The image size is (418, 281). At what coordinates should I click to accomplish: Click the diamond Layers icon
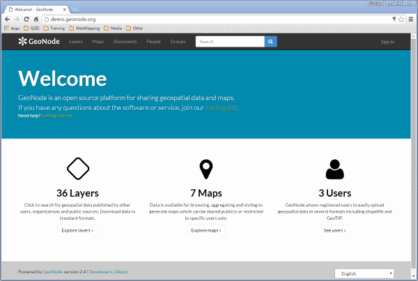click(78, 169)
